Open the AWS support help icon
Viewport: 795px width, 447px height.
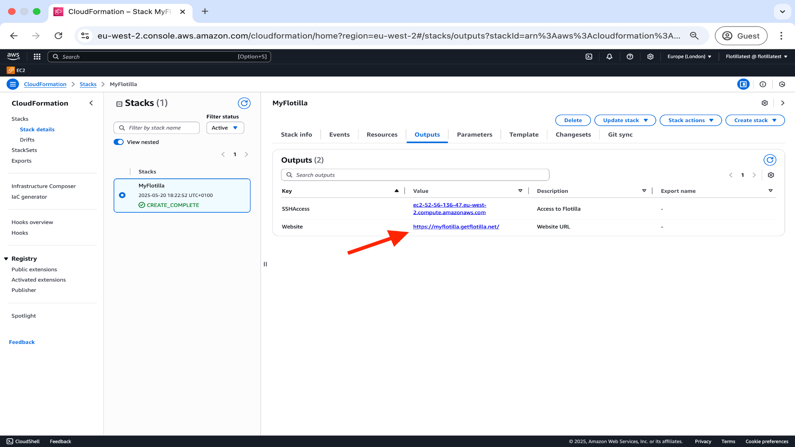coord(630,57)
